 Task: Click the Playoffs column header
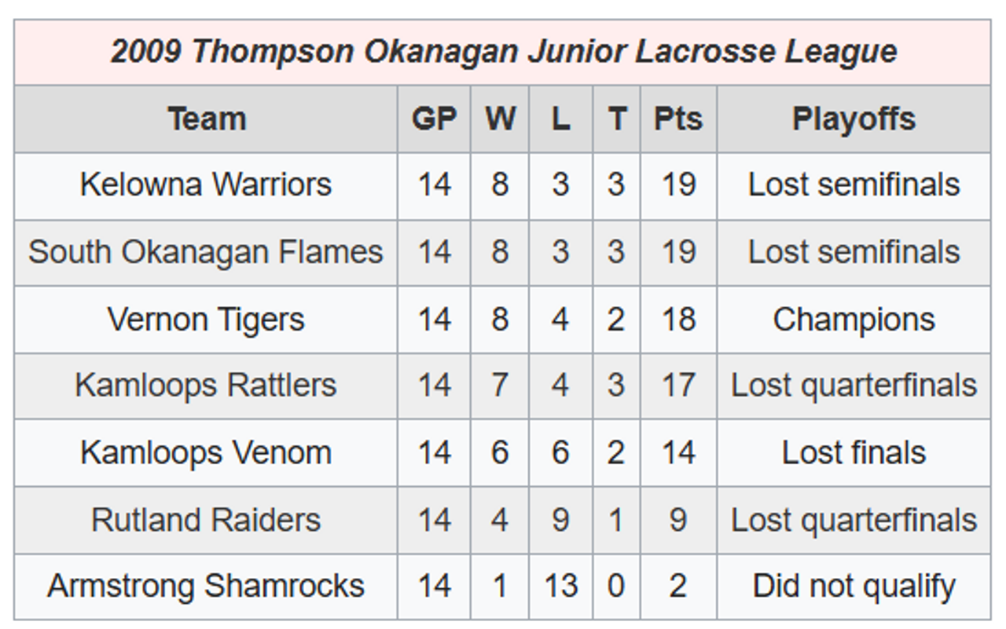[x=854, y=119]
